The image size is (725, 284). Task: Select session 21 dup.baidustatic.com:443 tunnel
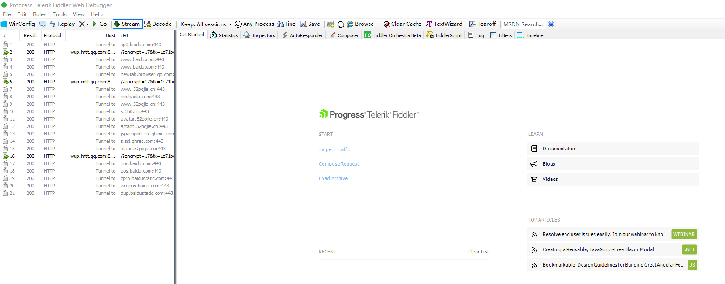pos(88,193)
